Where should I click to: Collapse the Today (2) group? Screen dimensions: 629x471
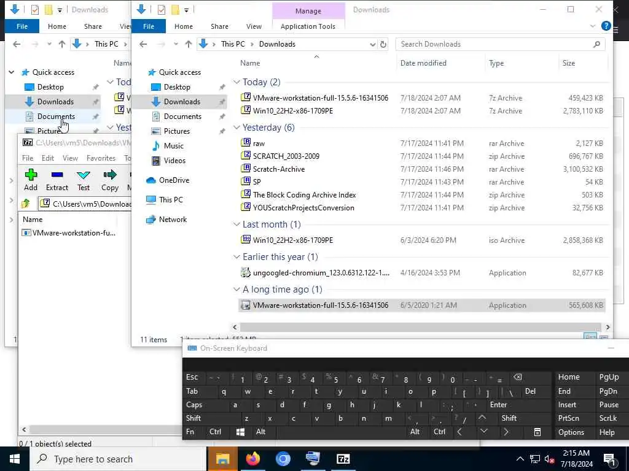click(x=236, y=82)
